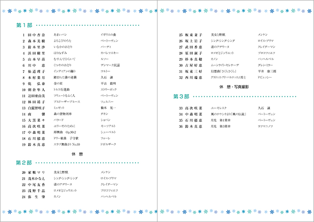This screenshot has height=222, width=314.
Task: Click the composer 'イギリスの曲'
Action: (108, 35)
